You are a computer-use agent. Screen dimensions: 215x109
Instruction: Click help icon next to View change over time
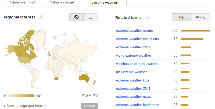45,106
